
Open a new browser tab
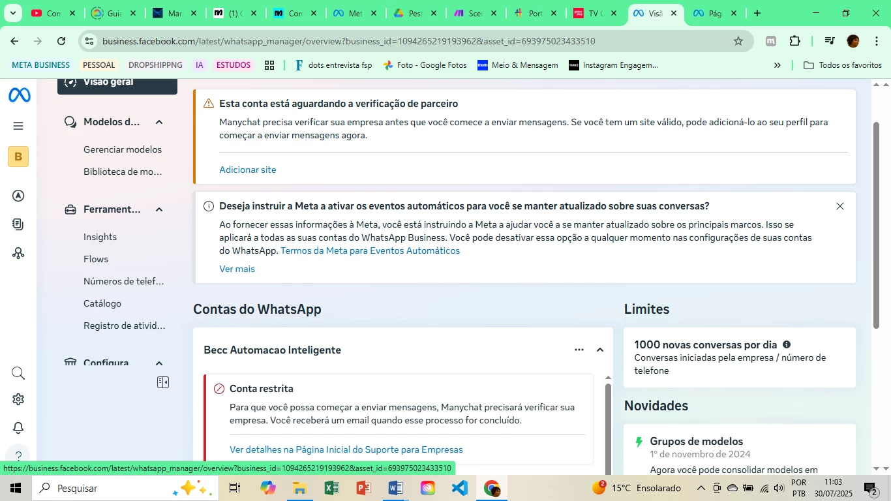[x=757, y=13]
